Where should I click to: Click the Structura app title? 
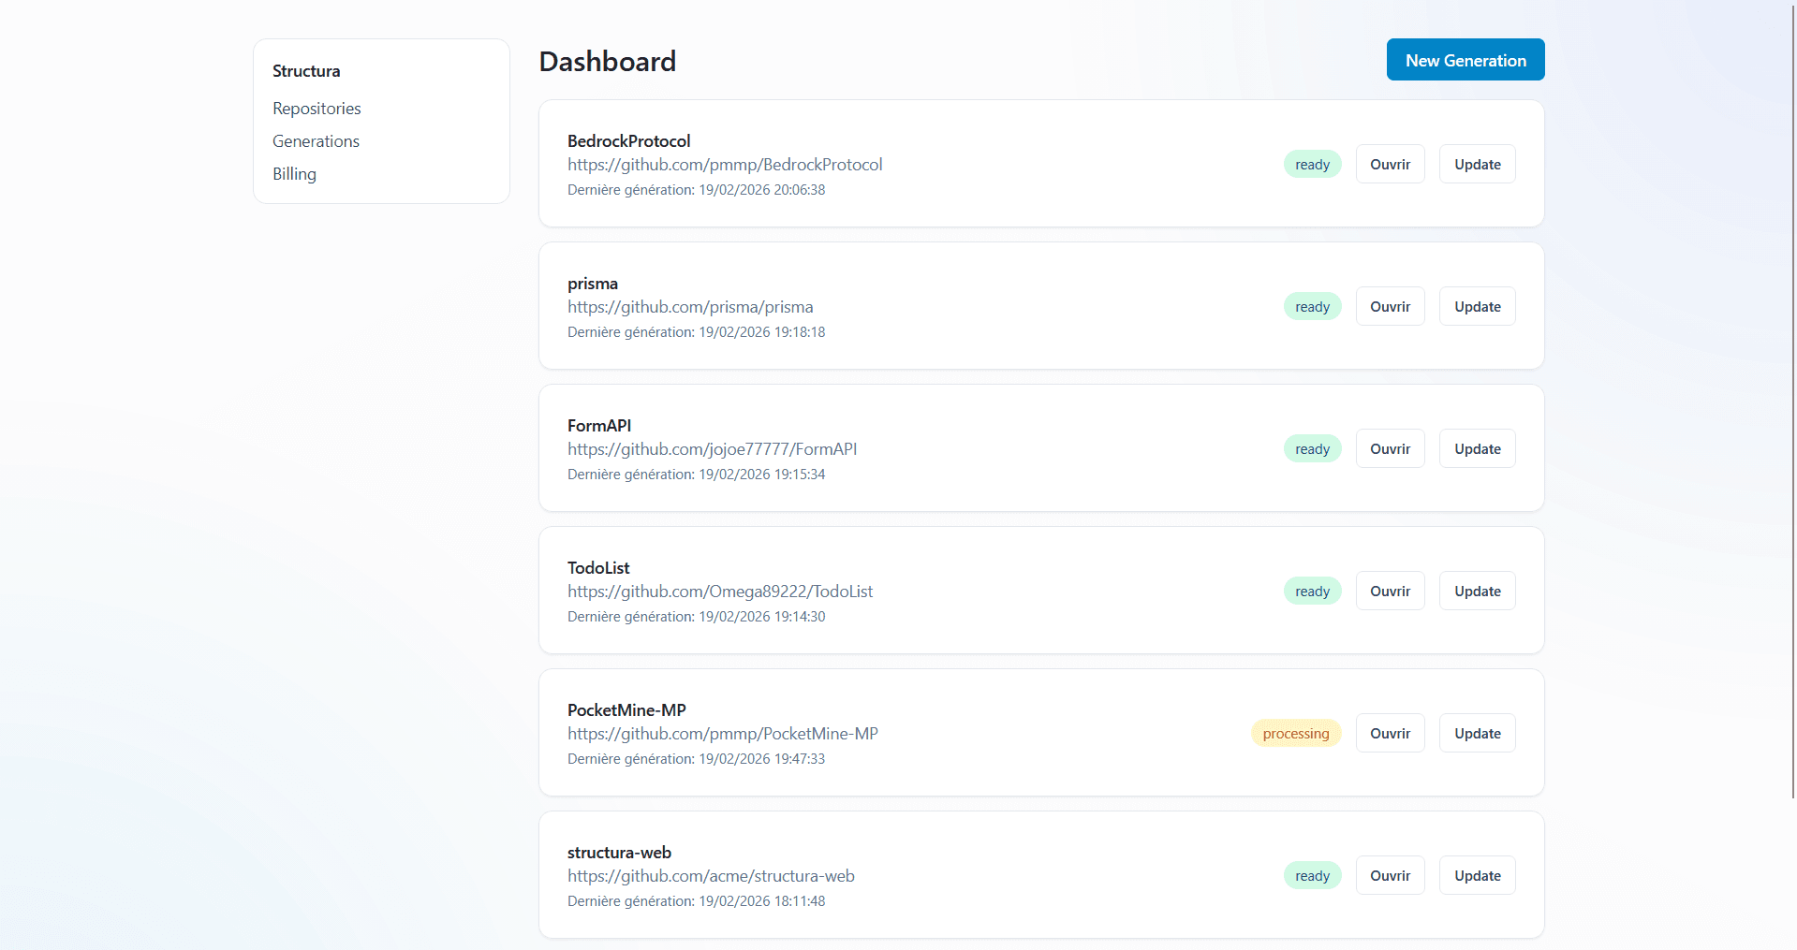click(306, 70)
